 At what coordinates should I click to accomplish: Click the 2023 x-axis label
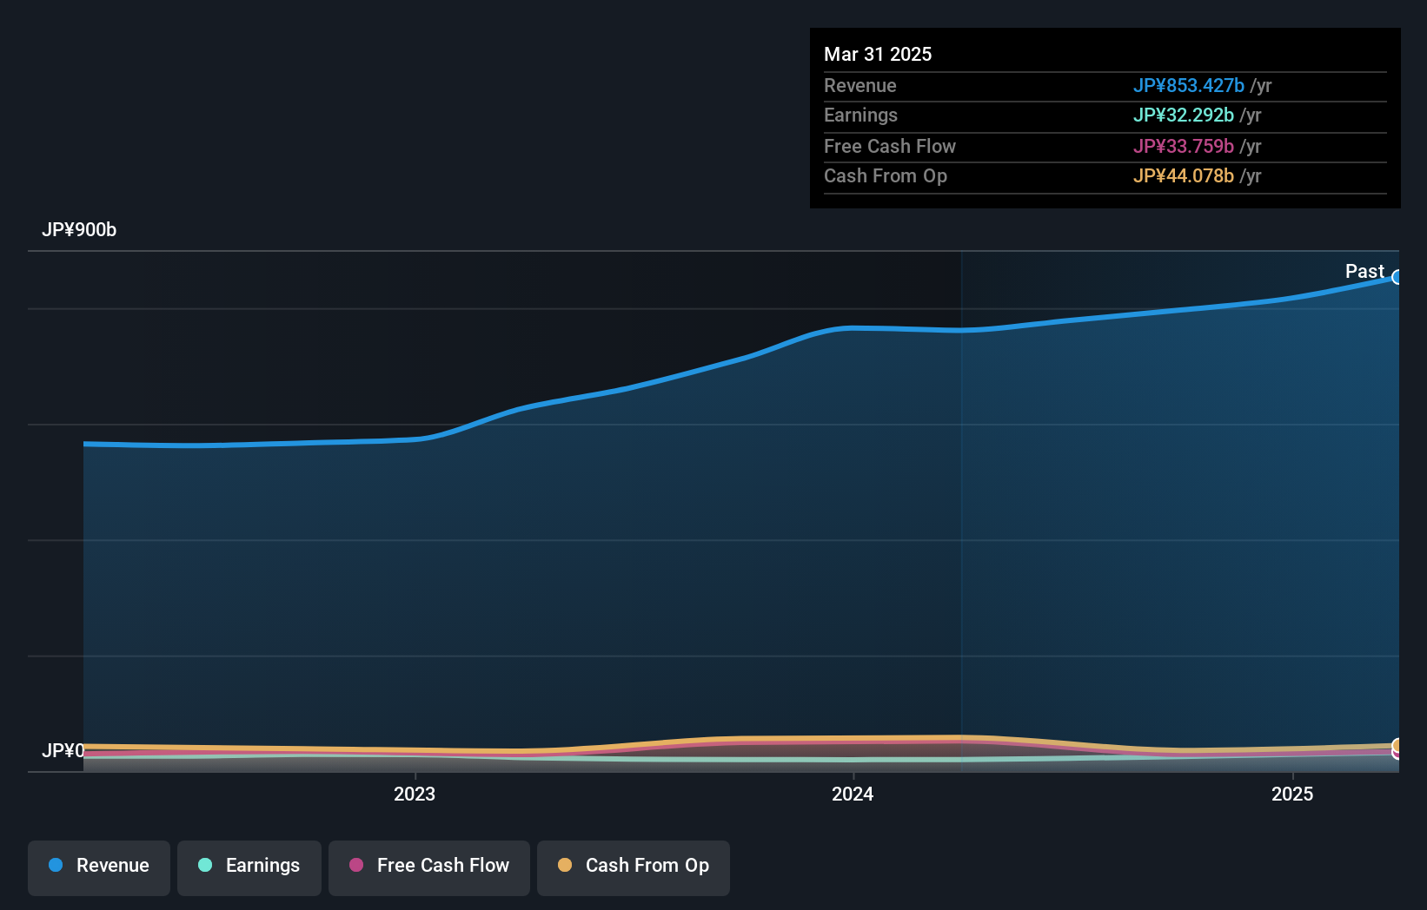click(415, 794)
